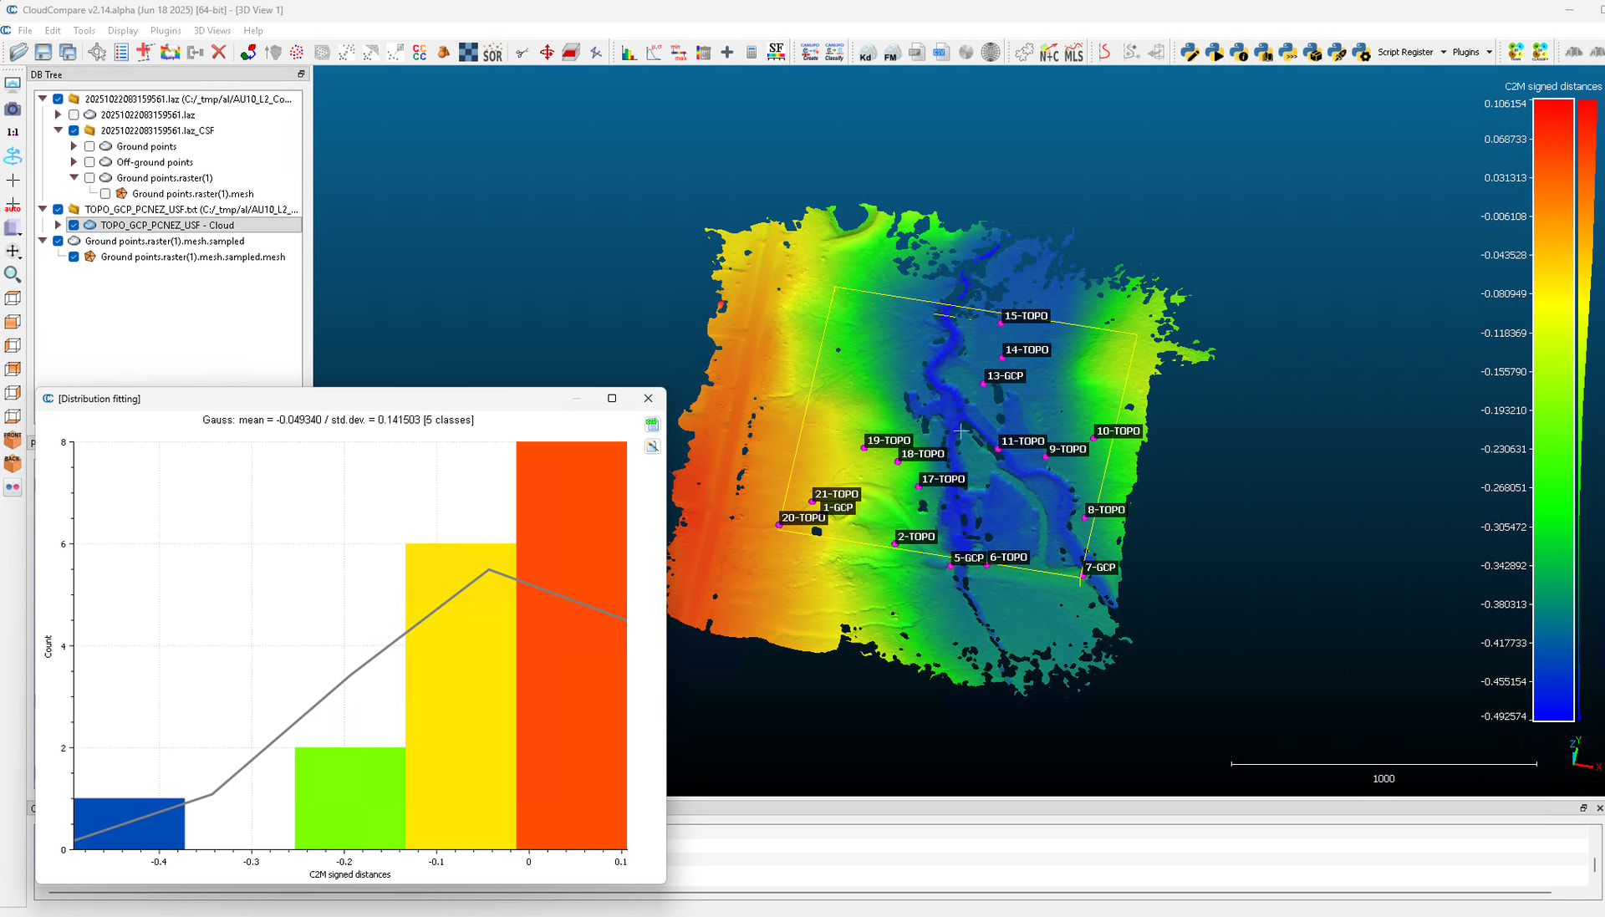Collapse the 20251022083159561.laz root tree node

43,99
